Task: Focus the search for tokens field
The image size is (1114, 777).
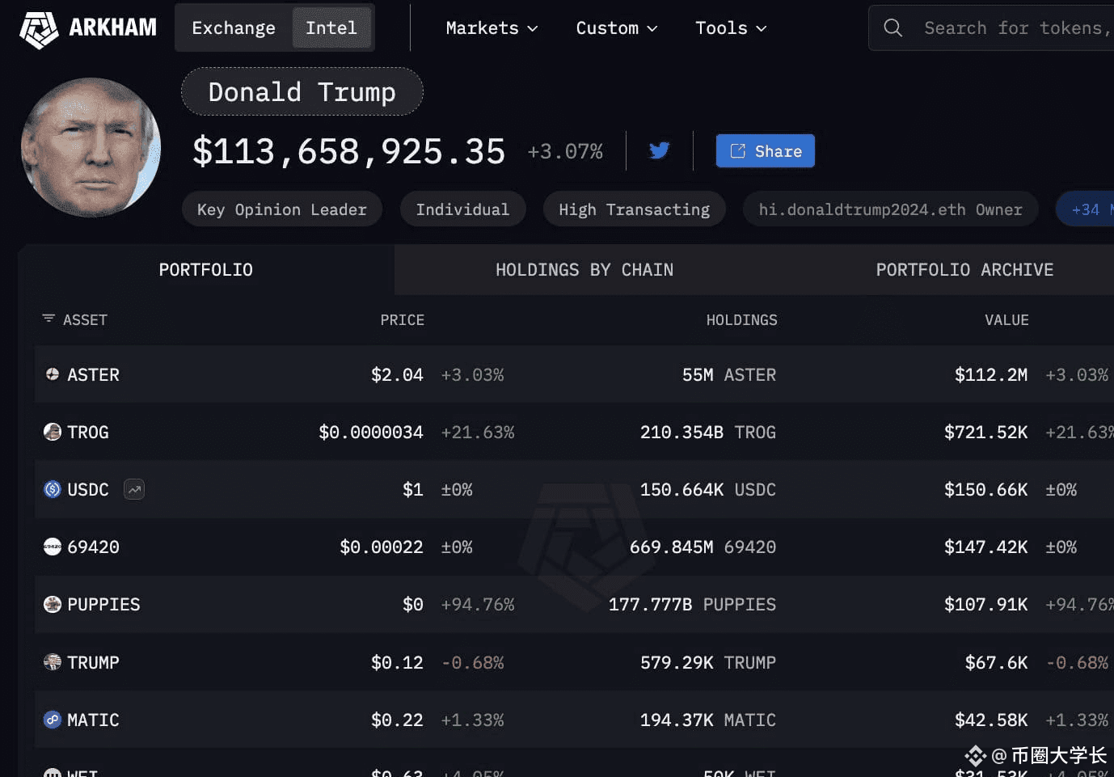Action: click(991, 27)
